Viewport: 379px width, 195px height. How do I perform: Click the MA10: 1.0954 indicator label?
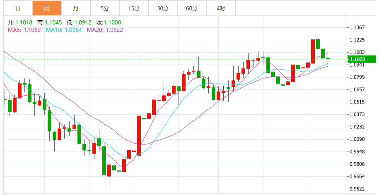pyautogui.click(x=64, y=30)
